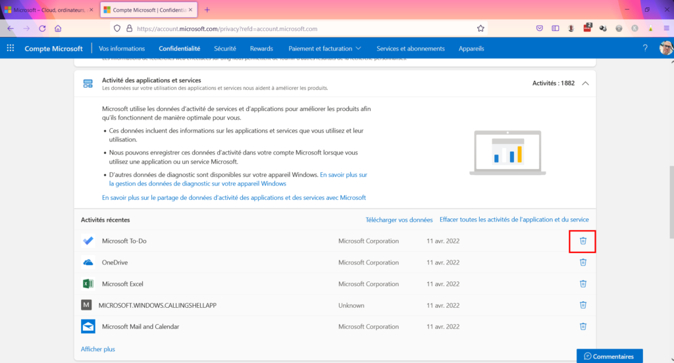This screenshot has width=674, height=363.
Task: Click the help question mark icon
Action: pyautogui.click(x=645, y=48)
